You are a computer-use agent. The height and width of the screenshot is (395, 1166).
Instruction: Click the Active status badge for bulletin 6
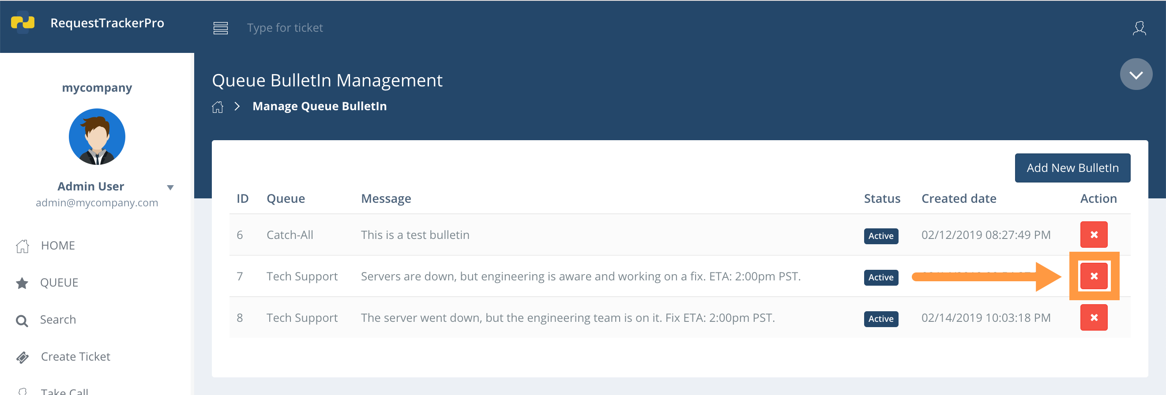[881, 236]
